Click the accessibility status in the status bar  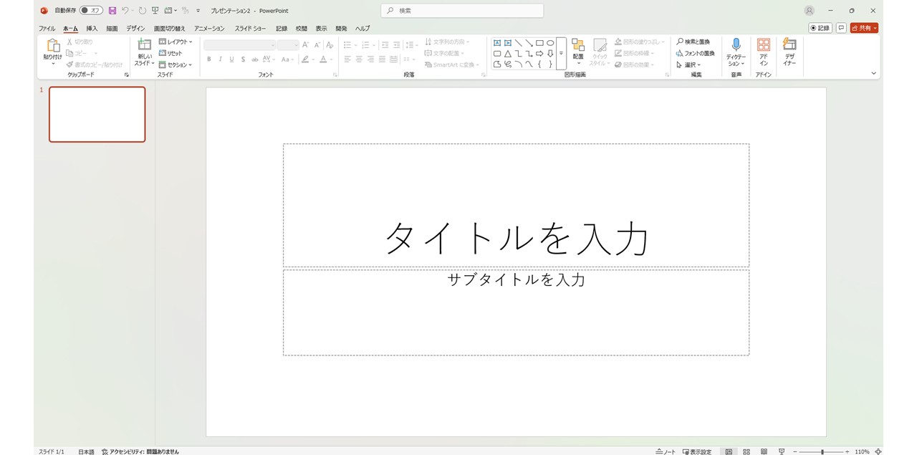pos(140,451)
